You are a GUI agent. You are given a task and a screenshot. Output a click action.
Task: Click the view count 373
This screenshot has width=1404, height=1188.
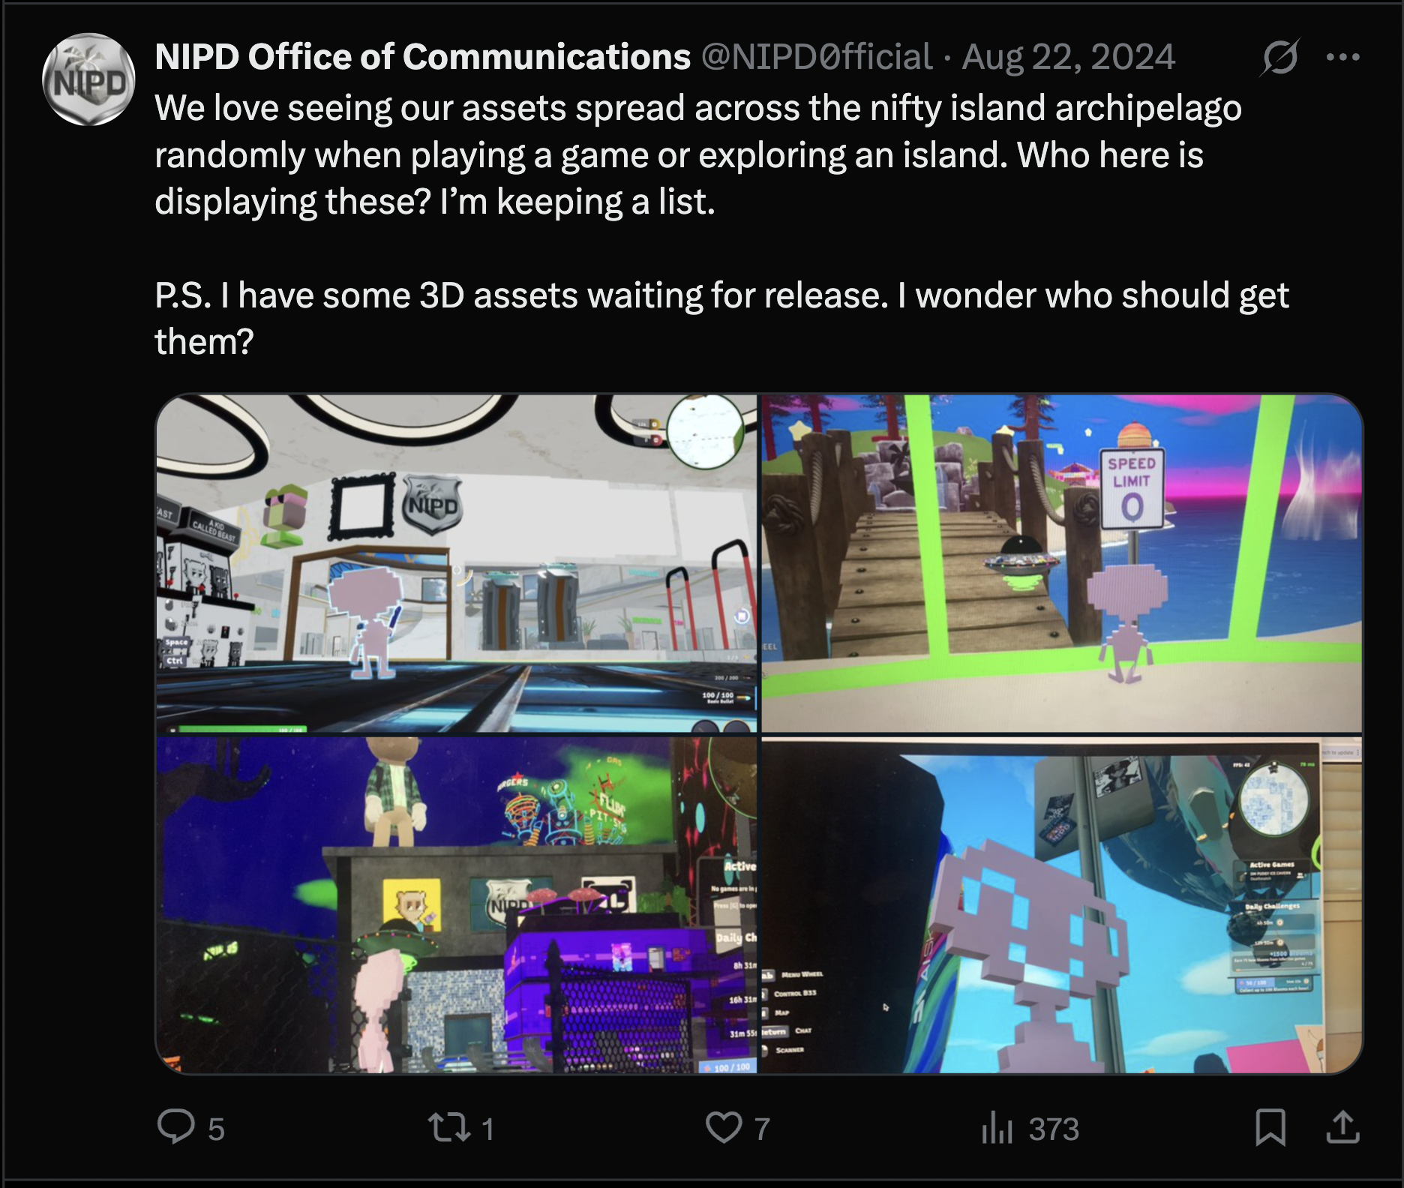click(1054, 1129)
